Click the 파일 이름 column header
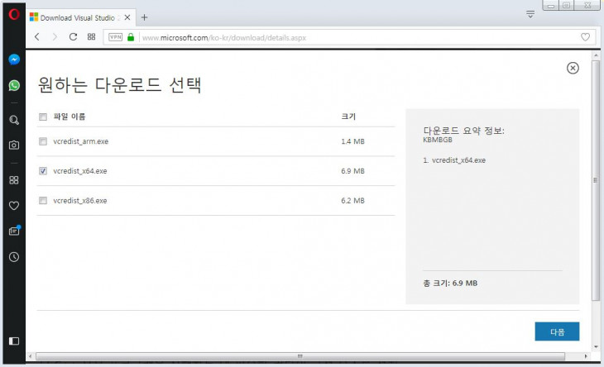This screenshot has height=367, width=604. tap(70, 117)
